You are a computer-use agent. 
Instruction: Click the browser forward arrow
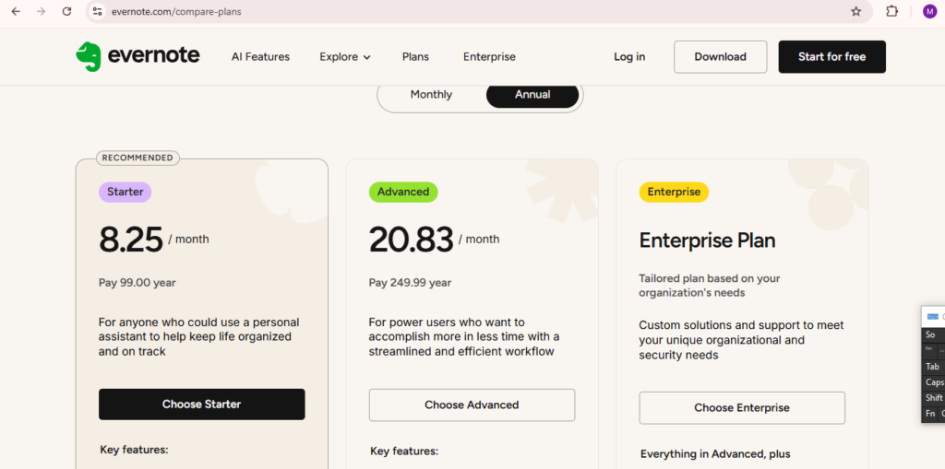(41, 11)
